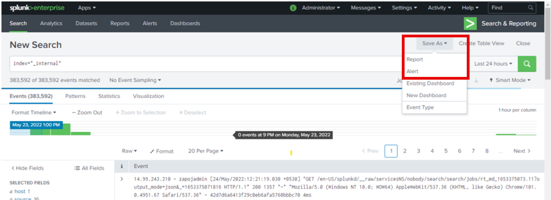Switch to the Patterns tab
The width and height of the screenshot is (551, 200).
click(75, 96)
